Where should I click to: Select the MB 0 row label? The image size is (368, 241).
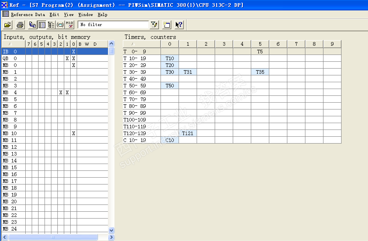(x=10, y=65)
